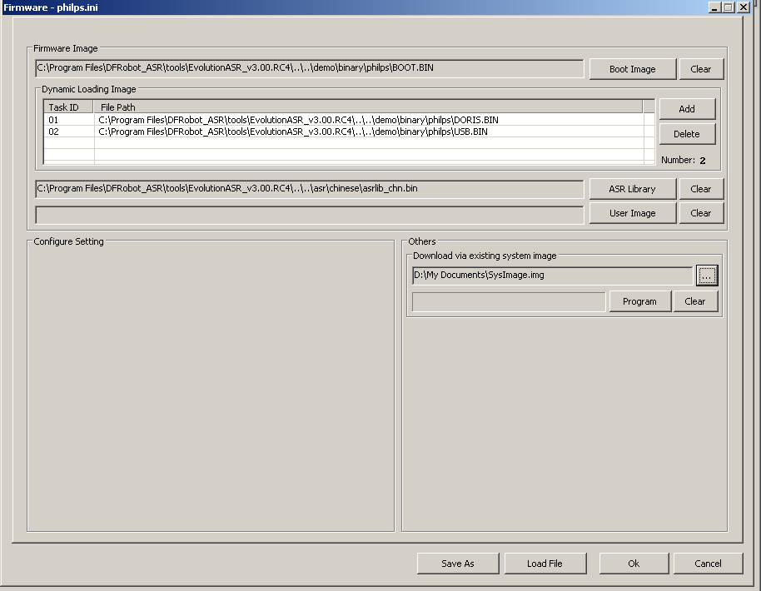This screenshot has width=761, height=591.
Task: Select Task ID 01 DORIS.BIN row
Action: pyautogui.click(x=349, y=120)
